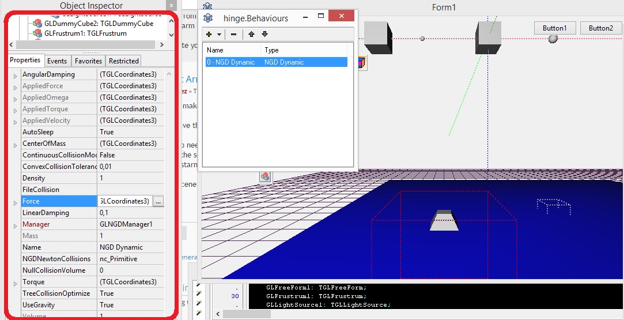Select the 0 - NGD Dynamic behaviour row
This screenshot has width=624, height=320.
275,62
